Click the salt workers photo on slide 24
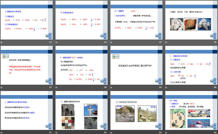The image size is (218, 134). 199,113
